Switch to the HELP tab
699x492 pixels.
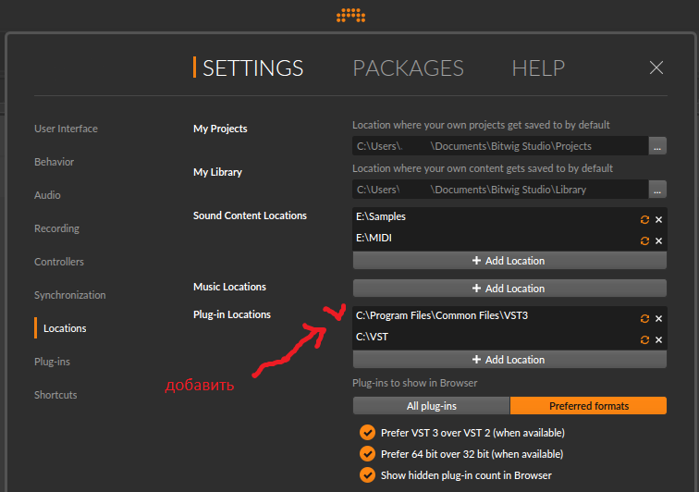click(538, 68)
